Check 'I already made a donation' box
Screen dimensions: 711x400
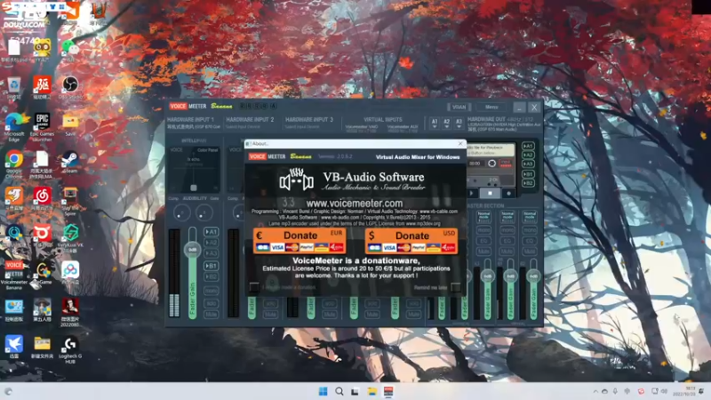(x=254, y=287)
